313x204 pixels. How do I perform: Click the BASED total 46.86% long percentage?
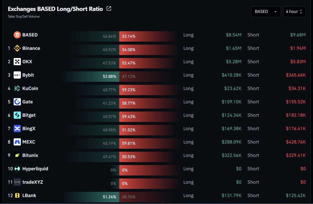coord(110,36)
